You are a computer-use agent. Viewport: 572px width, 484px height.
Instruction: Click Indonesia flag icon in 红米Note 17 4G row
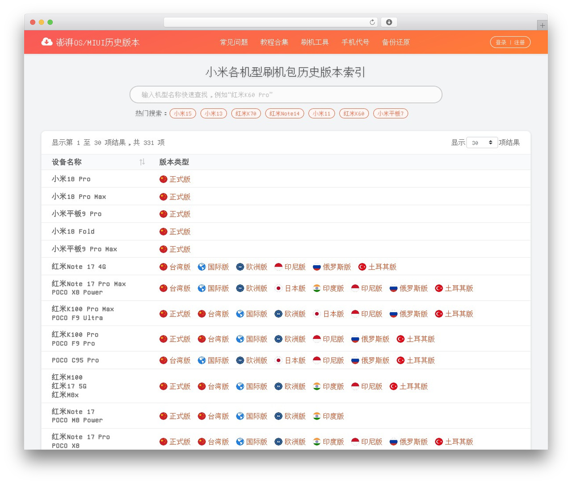pyautogui.click(x=279, y=267)
